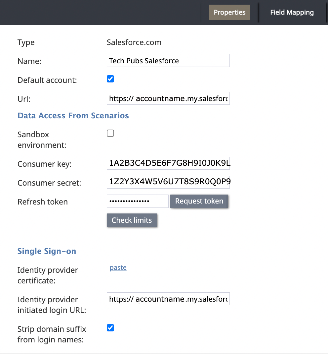Click into the Url input field
The image size is (328, 354).
click(168, 98)
